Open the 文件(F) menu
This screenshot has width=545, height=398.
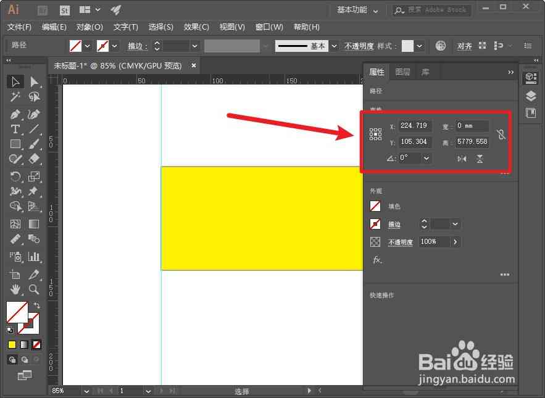tap(19, 27)
